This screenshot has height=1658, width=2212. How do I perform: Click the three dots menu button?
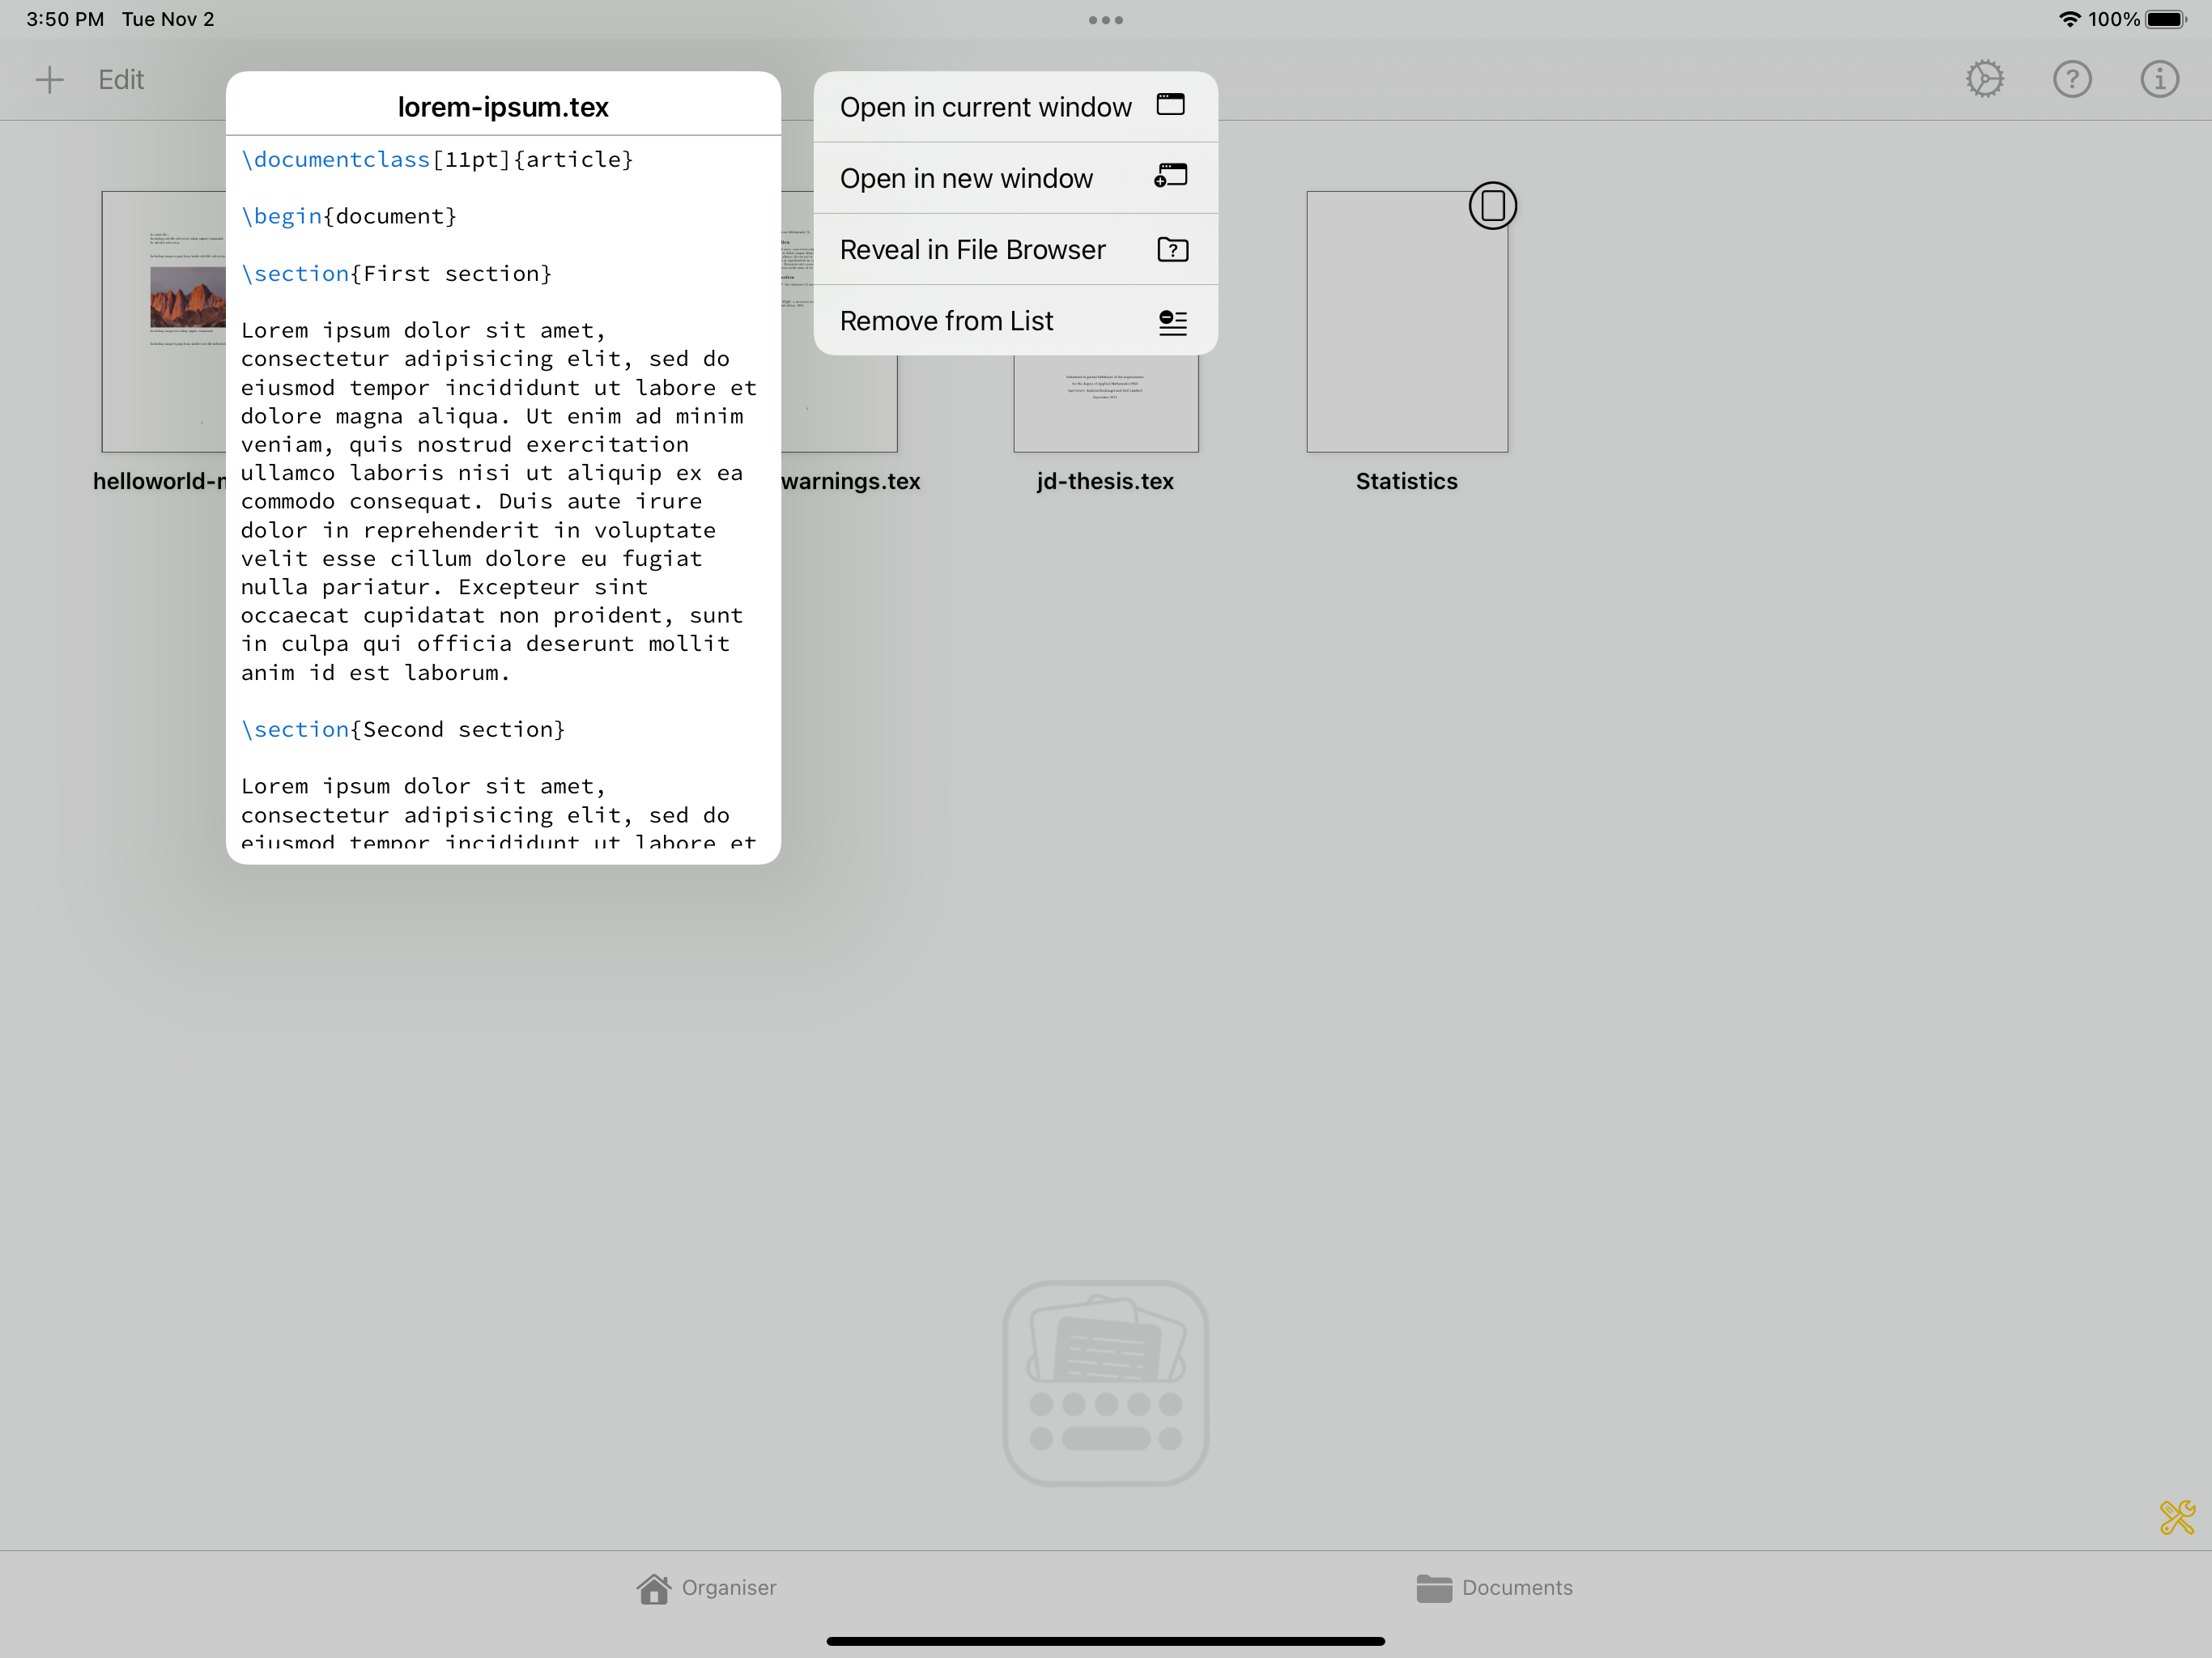click(x=1104, y=18)
